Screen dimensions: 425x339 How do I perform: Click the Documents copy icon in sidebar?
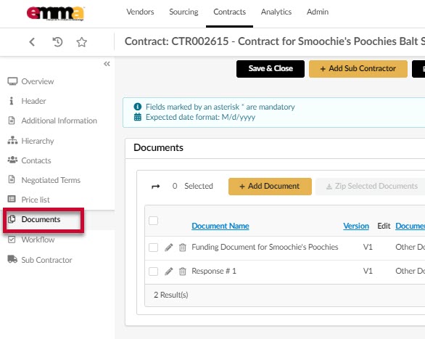tap(12, 218)
